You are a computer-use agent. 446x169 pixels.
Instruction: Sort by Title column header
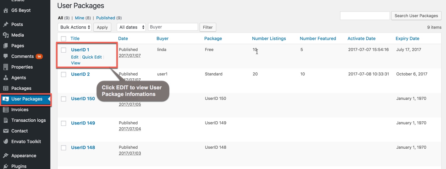pos(75,39)
